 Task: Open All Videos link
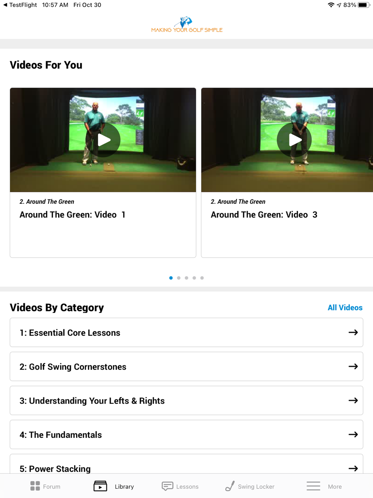[345, 308]
